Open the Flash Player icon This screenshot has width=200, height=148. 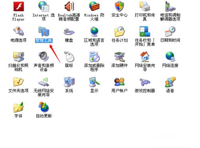click(x=18, y=6)
